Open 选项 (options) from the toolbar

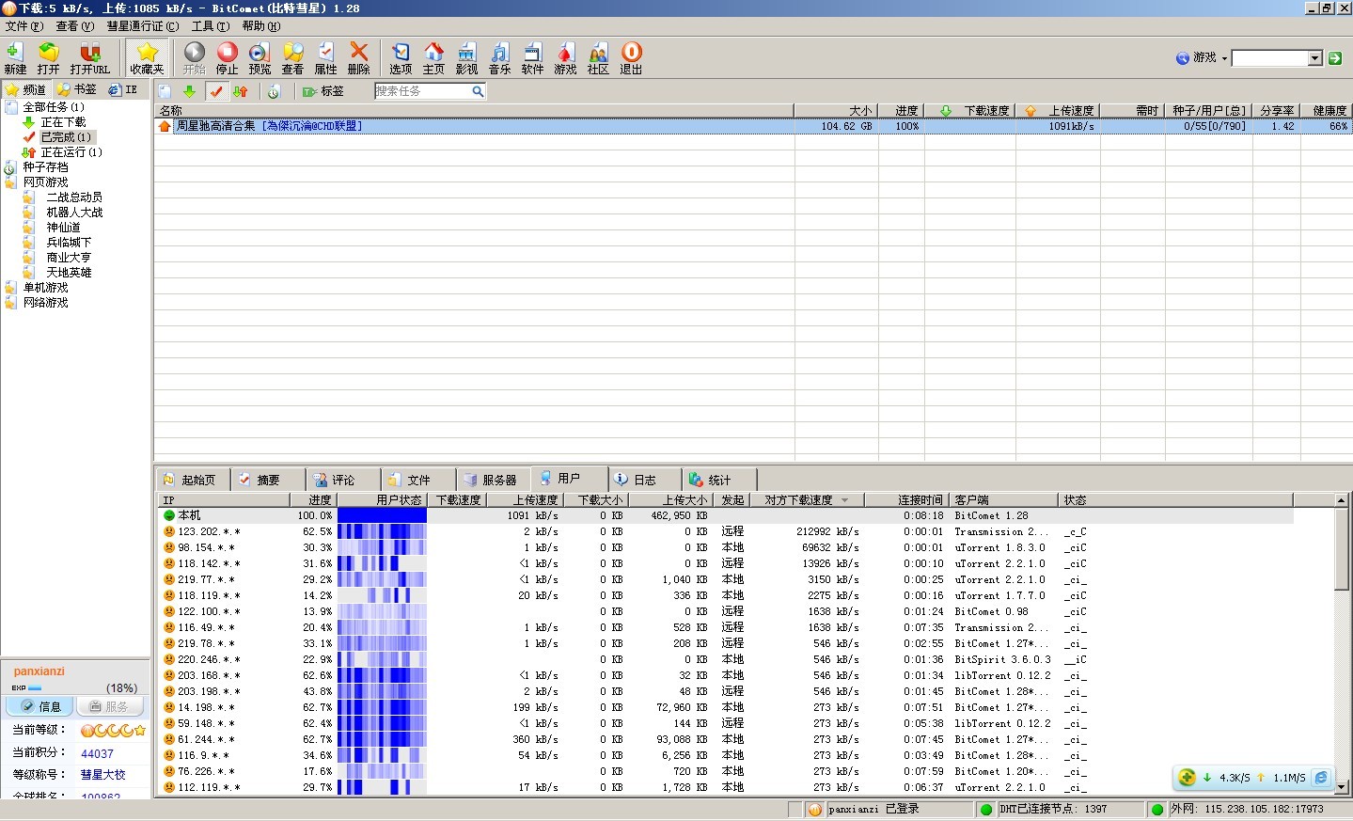(401, 57)
